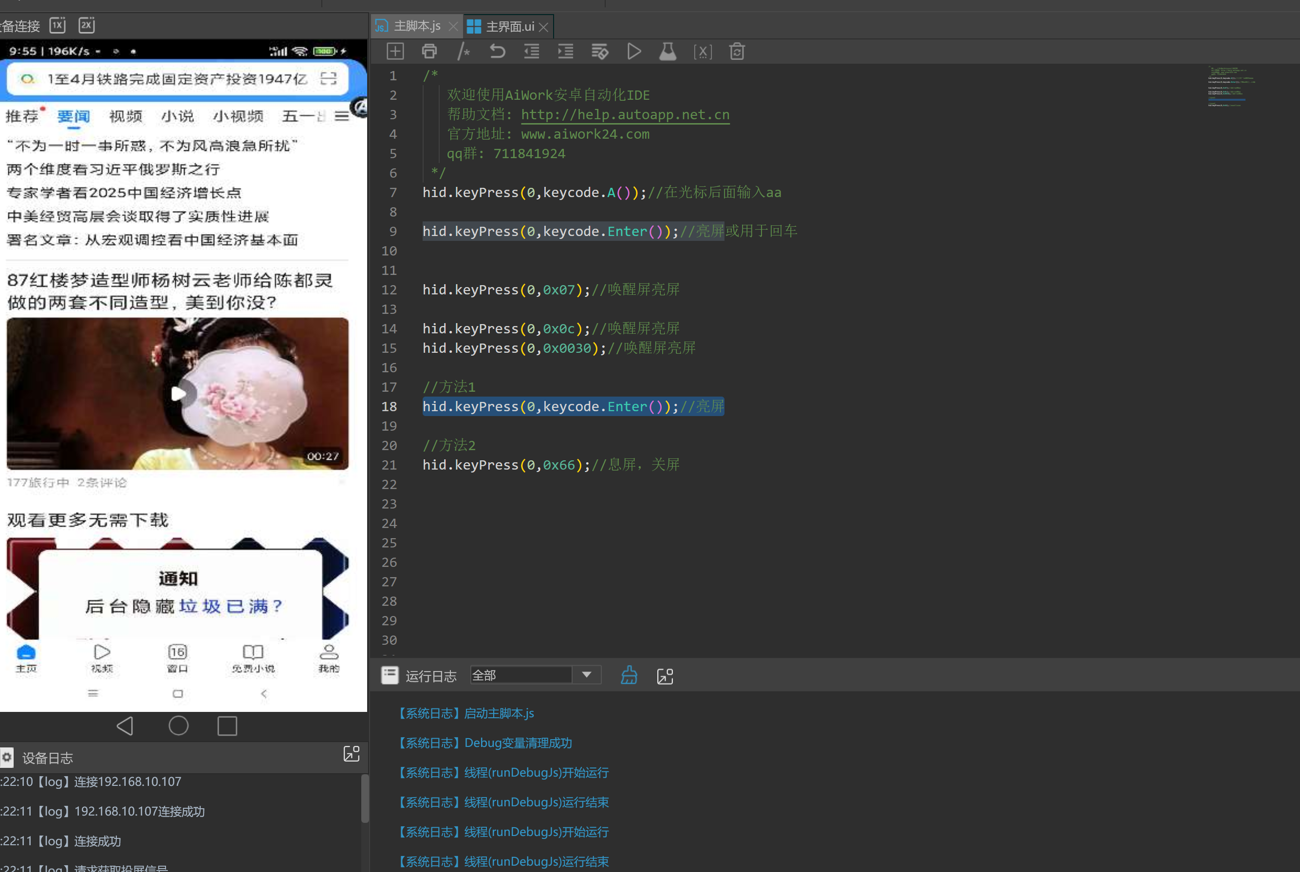Click the [x] variable icon in toolbar
1300x872 pixels.
(703, 52)
